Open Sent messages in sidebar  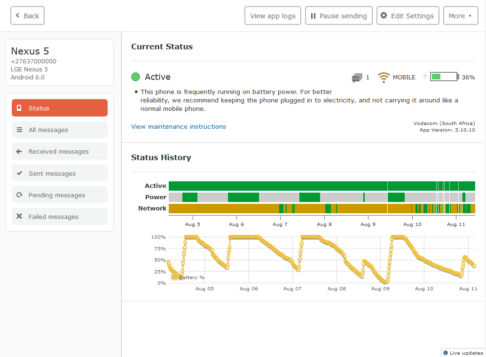pos(60,173)
